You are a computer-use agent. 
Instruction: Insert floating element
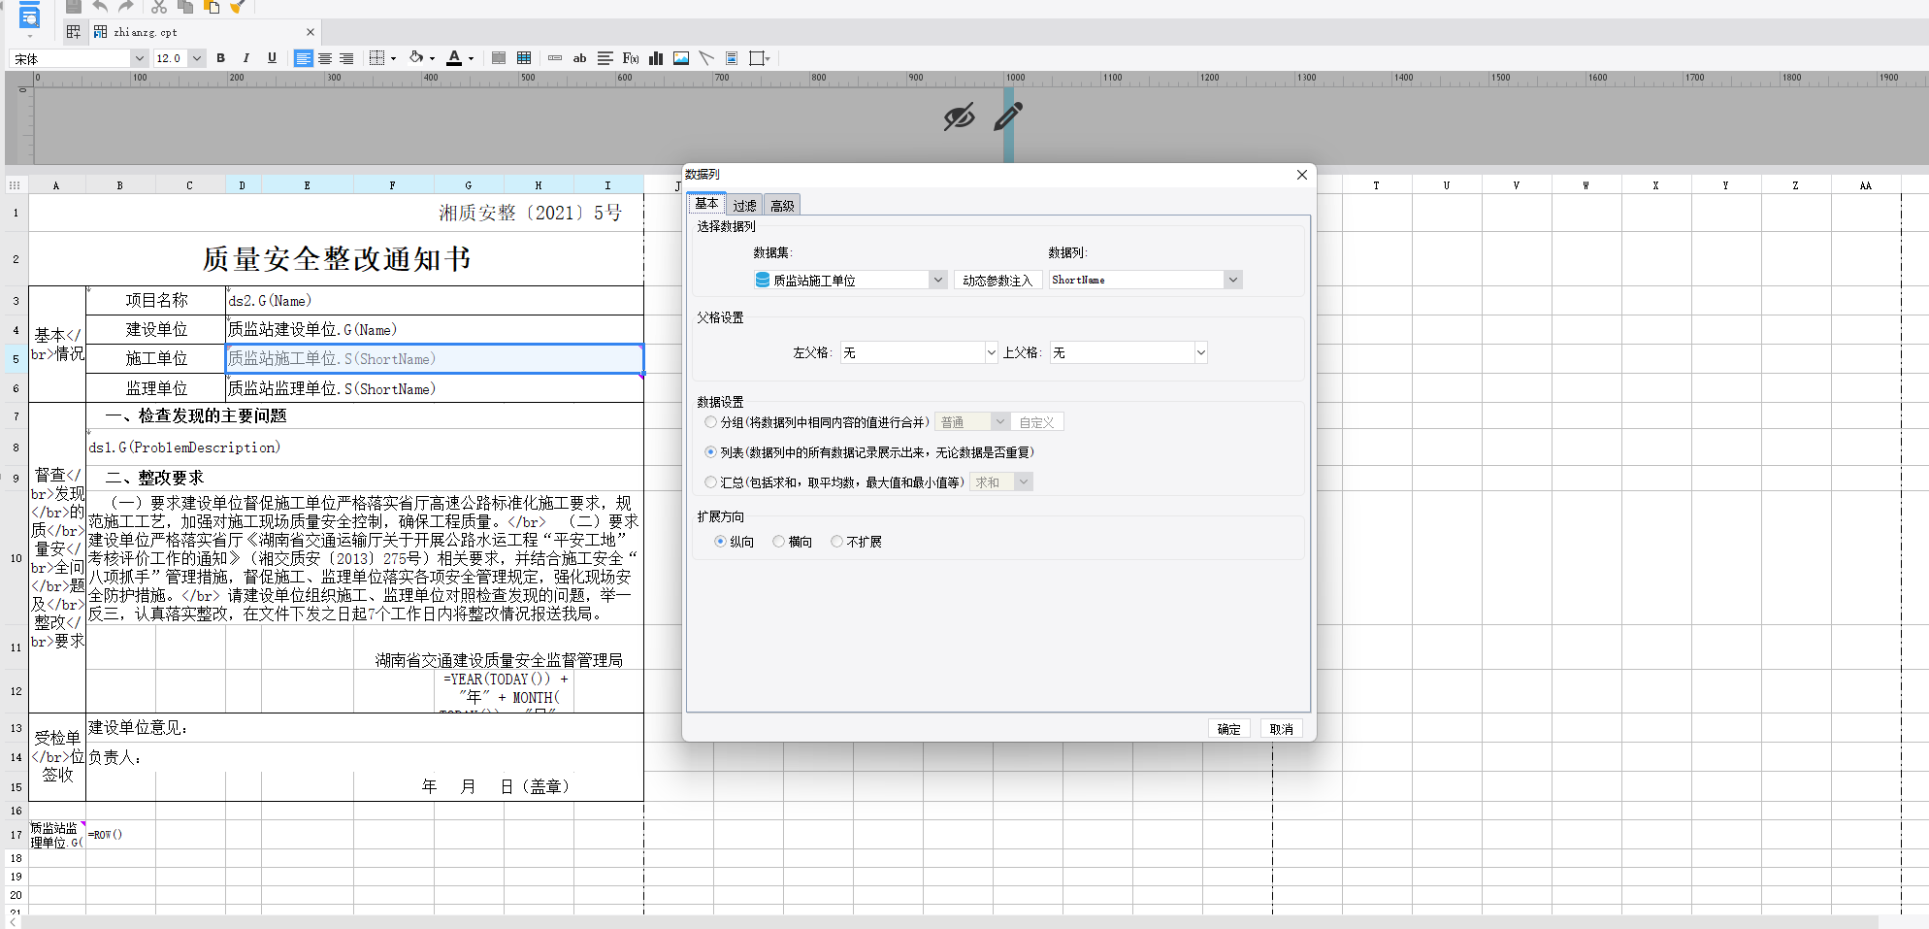point(758,58)
